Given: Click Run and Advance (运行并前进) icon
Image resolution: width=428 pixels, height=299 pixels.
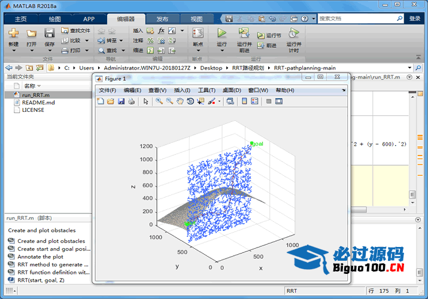Looking at the screenshot, I should [244, 33].
